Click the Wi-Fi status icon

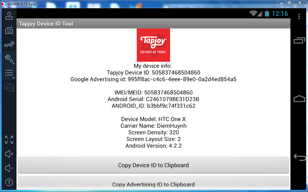pos(253,13)
